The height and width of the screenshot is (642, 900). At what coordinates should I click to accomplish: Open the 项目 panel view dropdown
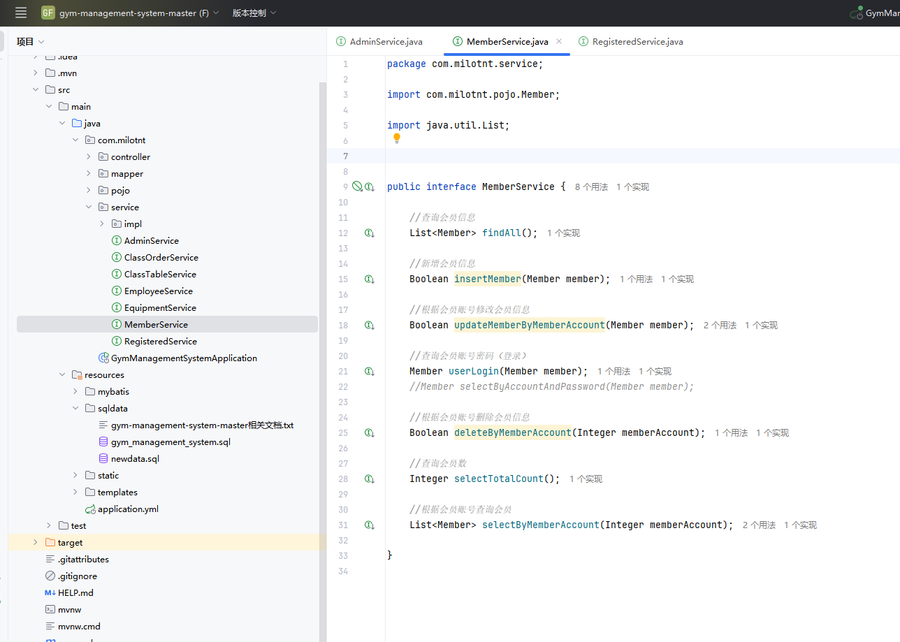[31, 42]
